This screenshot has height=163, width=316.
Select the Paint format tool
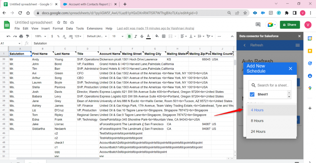pyautogui.click(x=27, y=36)
